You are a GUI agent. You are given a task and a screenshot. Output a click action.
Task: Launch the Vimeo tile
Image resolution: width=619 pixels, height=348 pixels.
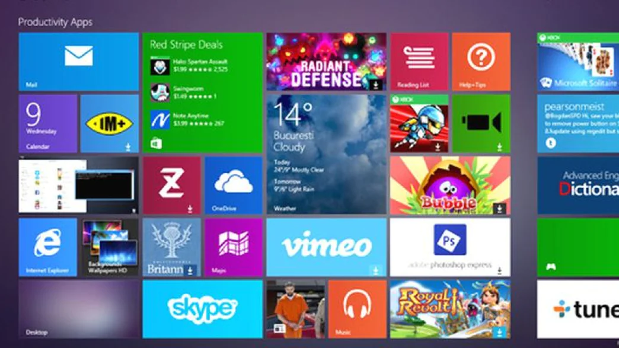click(327, 247)
